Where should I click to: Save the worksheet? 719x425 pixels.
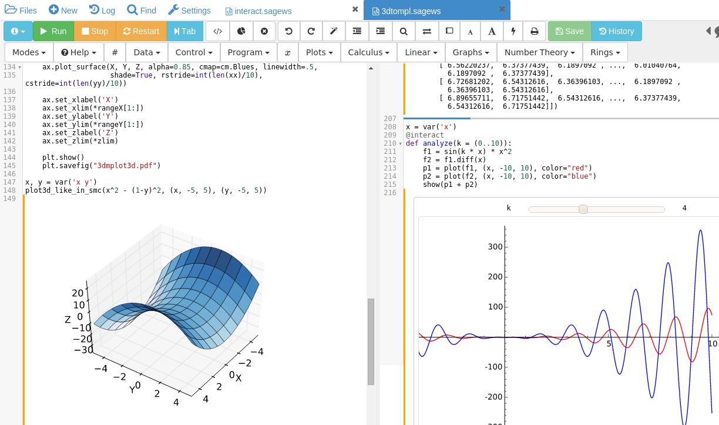click(x=570, y=31)
